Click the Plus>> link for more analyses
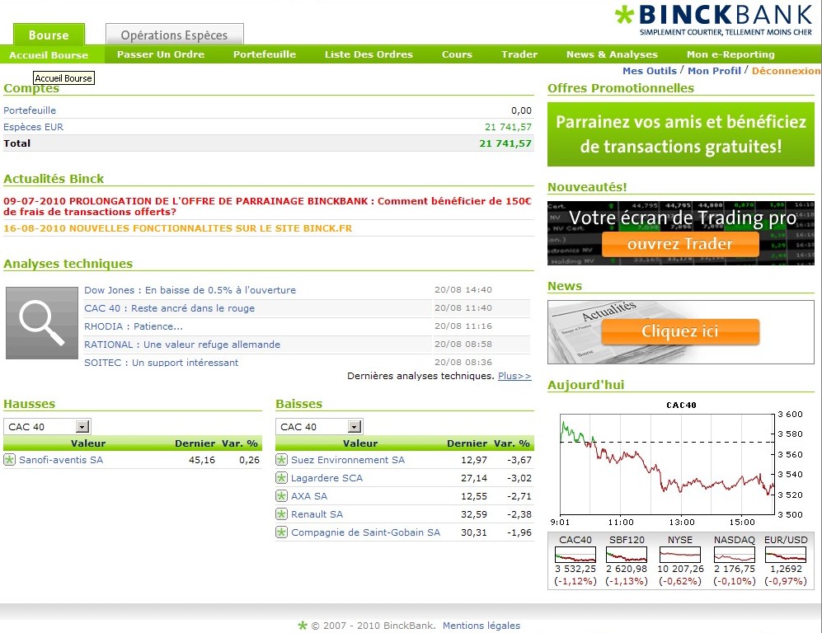822x633 pixels. click(x=514, y=376)
